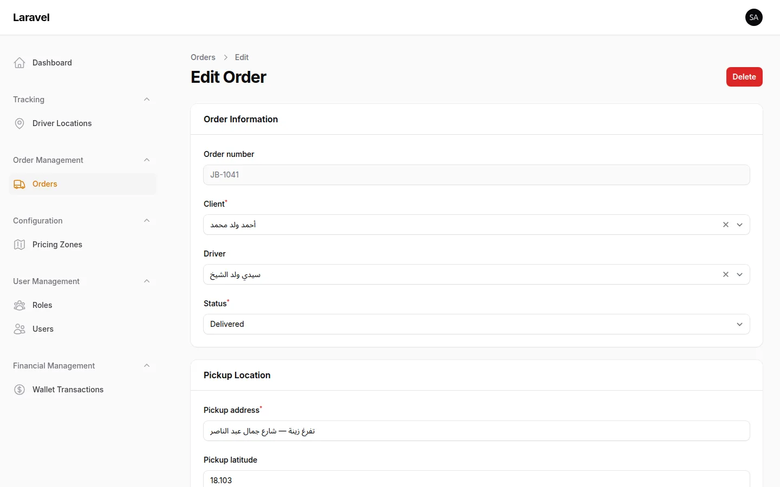Open the SA user avatar menu
The height and width of the screenshot is (487, 780).
tap(754, 17)
